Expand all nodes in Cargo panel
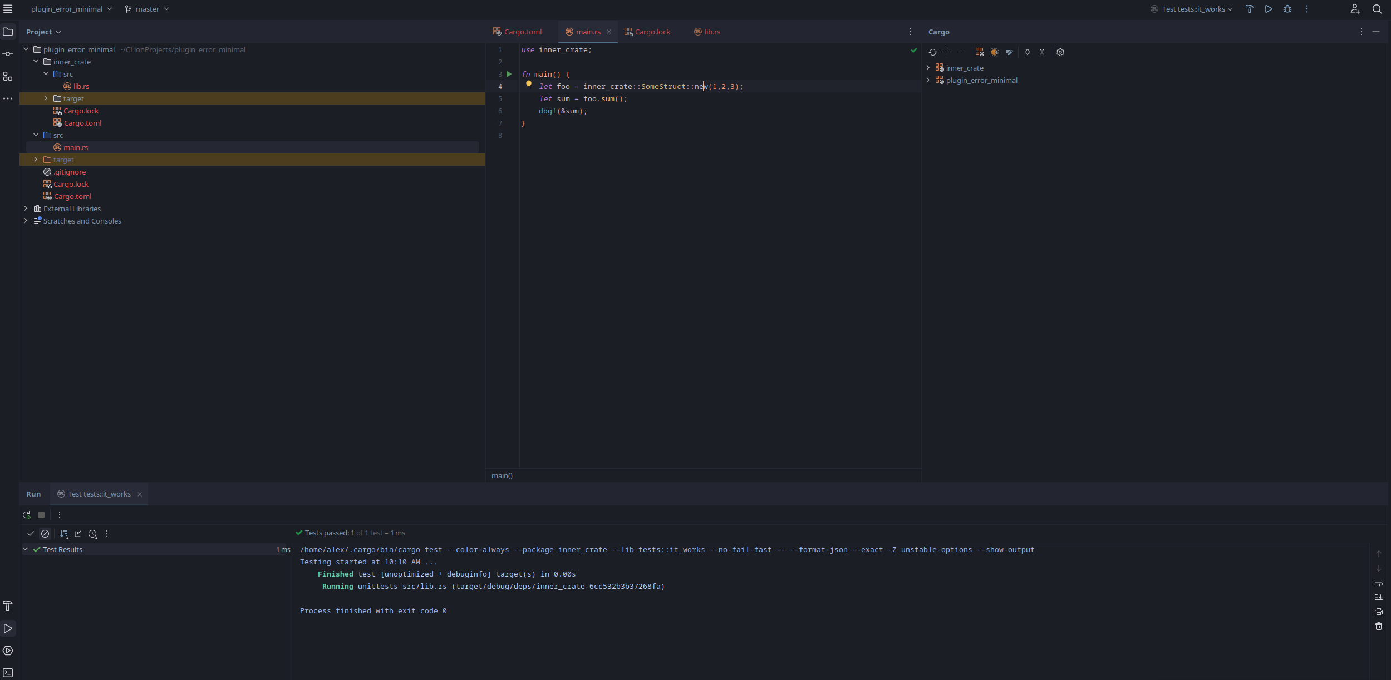 pos(1028,52)
